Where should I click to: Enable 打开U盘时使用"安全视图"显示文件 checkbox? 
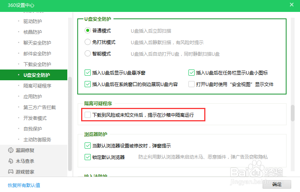191,84
